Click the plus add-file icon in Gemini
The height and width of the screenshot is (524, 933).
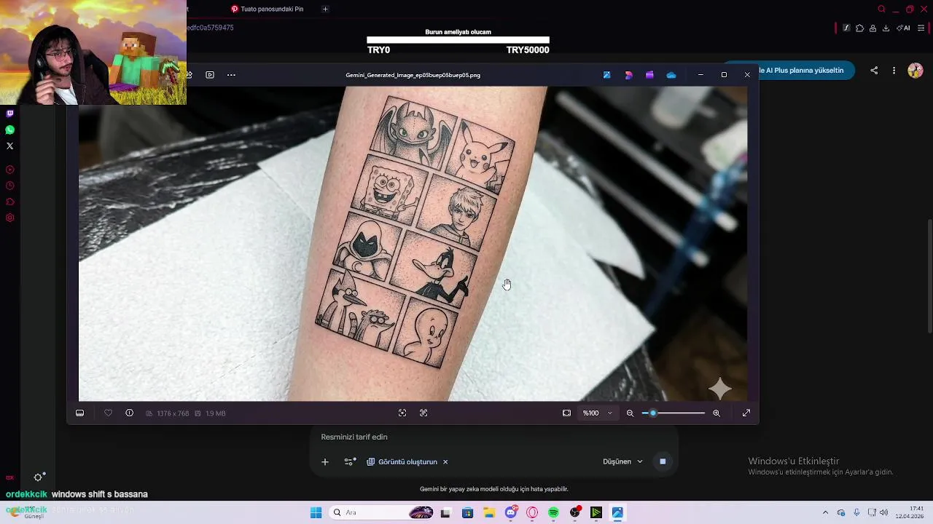click(x=325, y=462)
